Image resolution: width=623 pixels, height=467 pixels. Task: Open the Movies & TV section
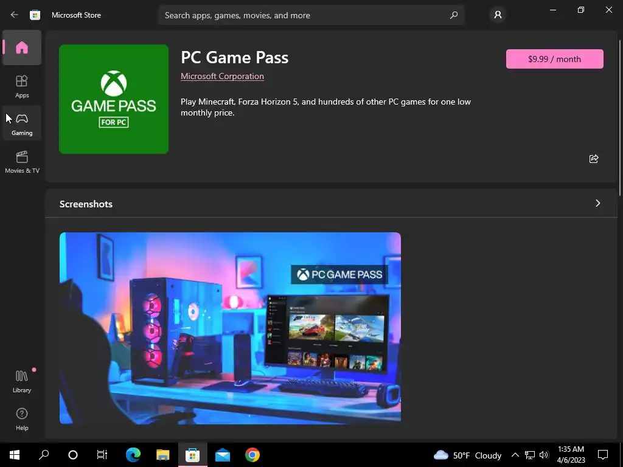[x=22, y=162]
